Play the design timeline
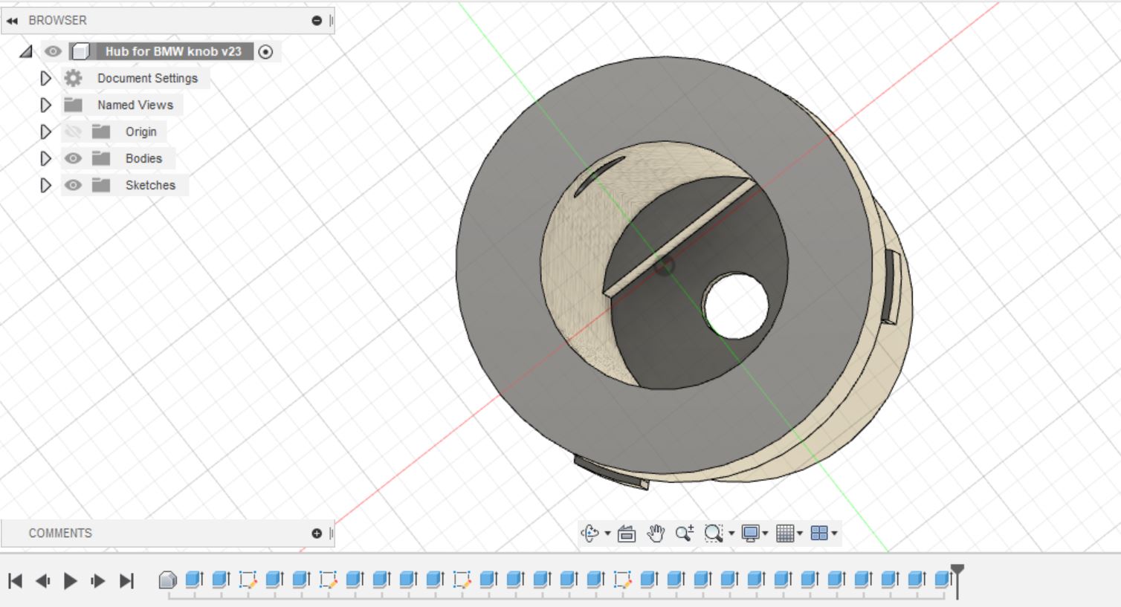 [71, 580]
